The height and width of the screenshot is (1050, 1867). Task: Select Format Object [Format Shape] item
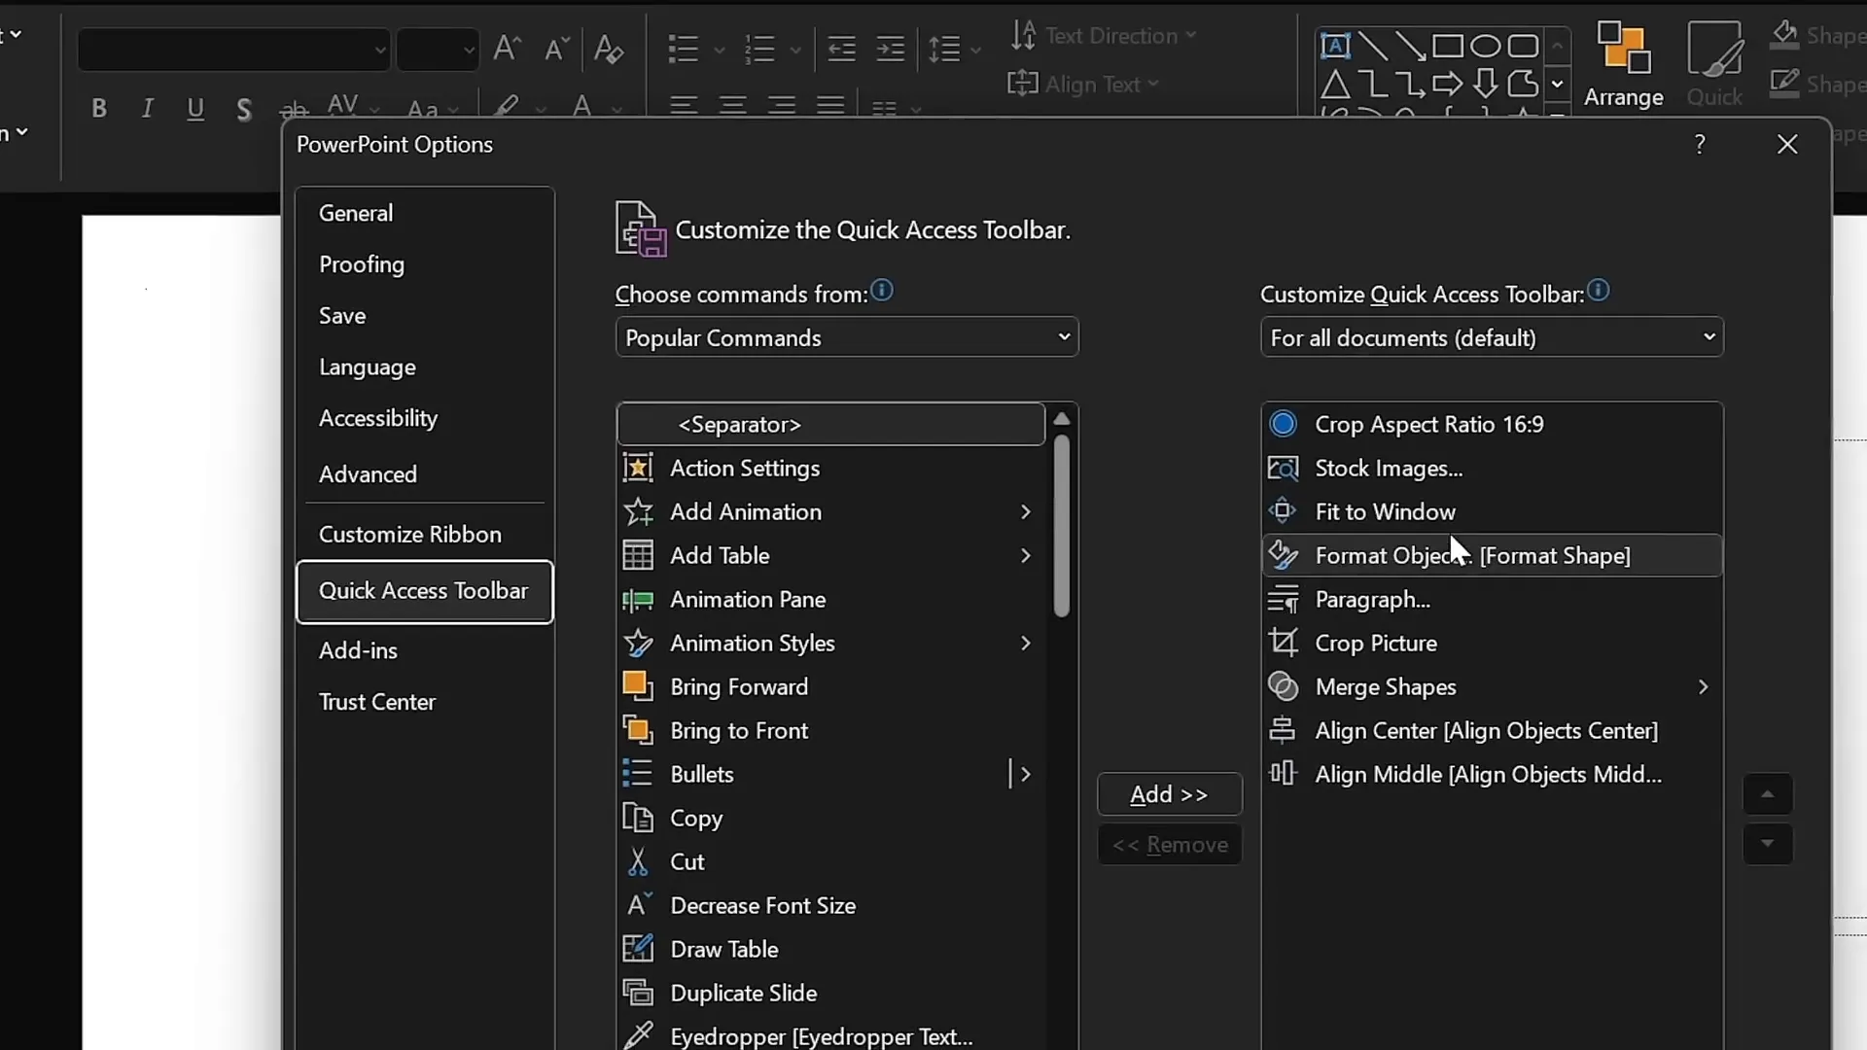click(1492, 555)
